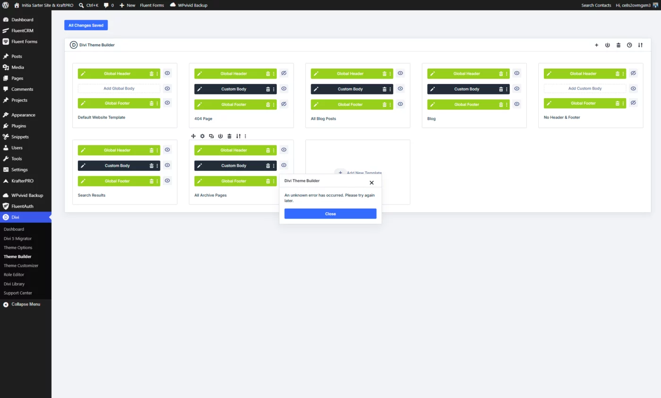Open three-dot menu on All Blog Posts Global Header
661x398 pixels.
390,74
